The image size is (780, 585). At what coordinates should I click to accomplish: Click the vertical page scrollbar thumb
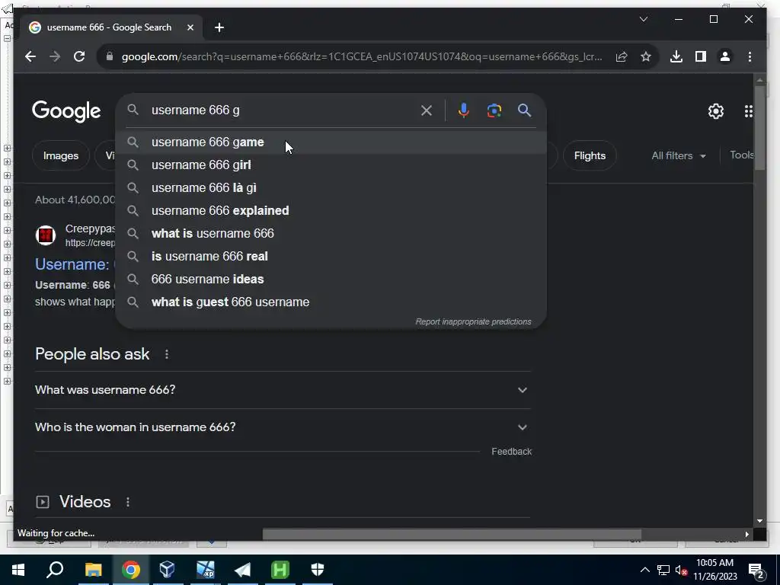[759, 128]
